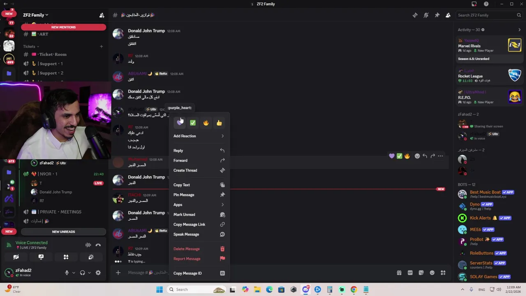The width and height of the screenshot is (526, 296).
Task: Toggle headphone deafen
Action: 83,273
